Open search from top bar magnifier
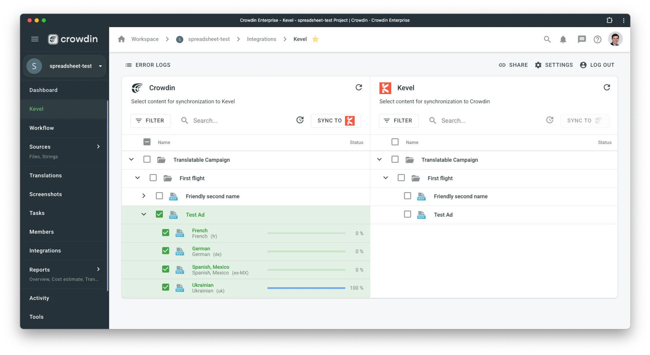Screen dimensions: 650x355 tap(547, 39)
